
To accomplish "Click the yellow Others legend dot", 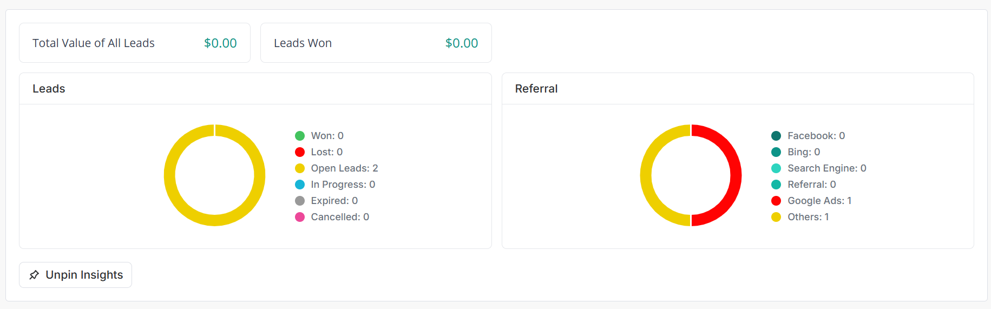I will click(776, 217).
